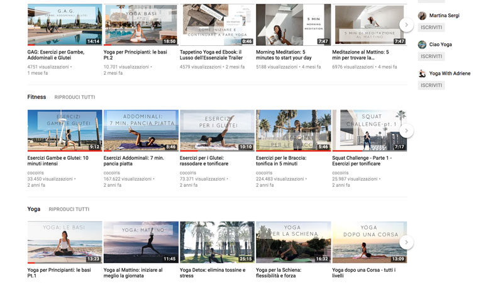Click cocoiris under Esercizi Gambe e Glutei
The image size is (503, 283).
tap(35, 172)
